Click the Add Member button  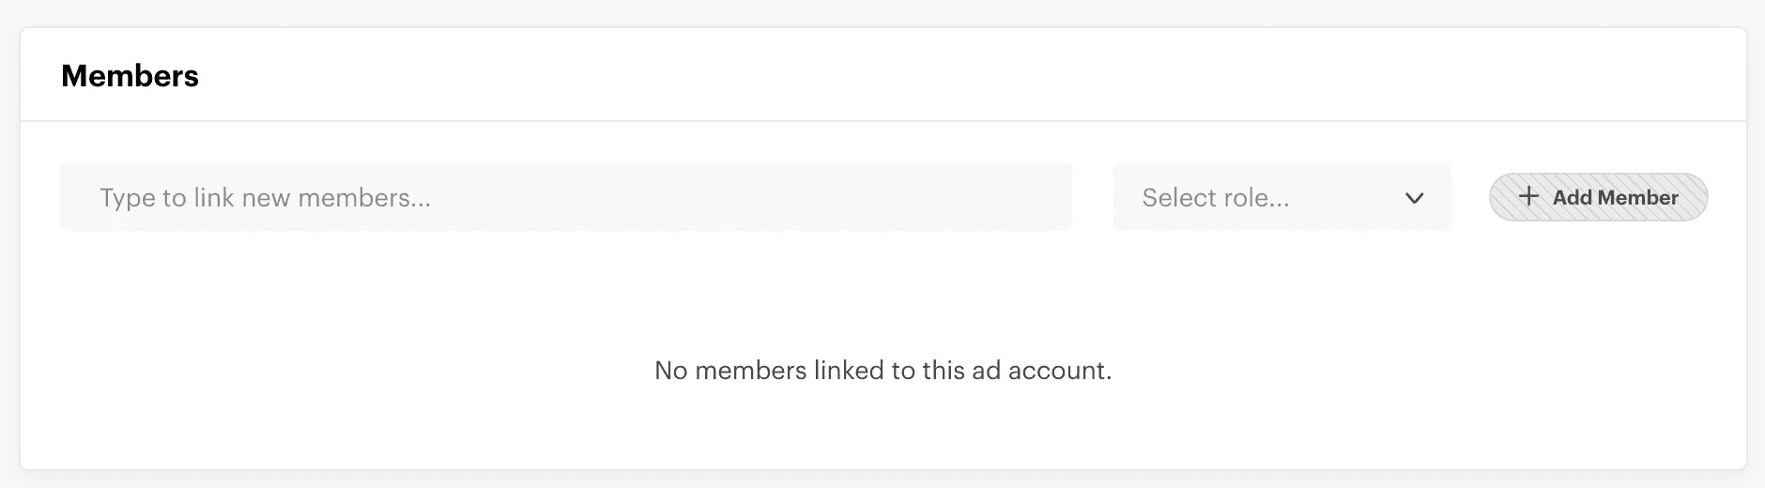(1598, 197)
